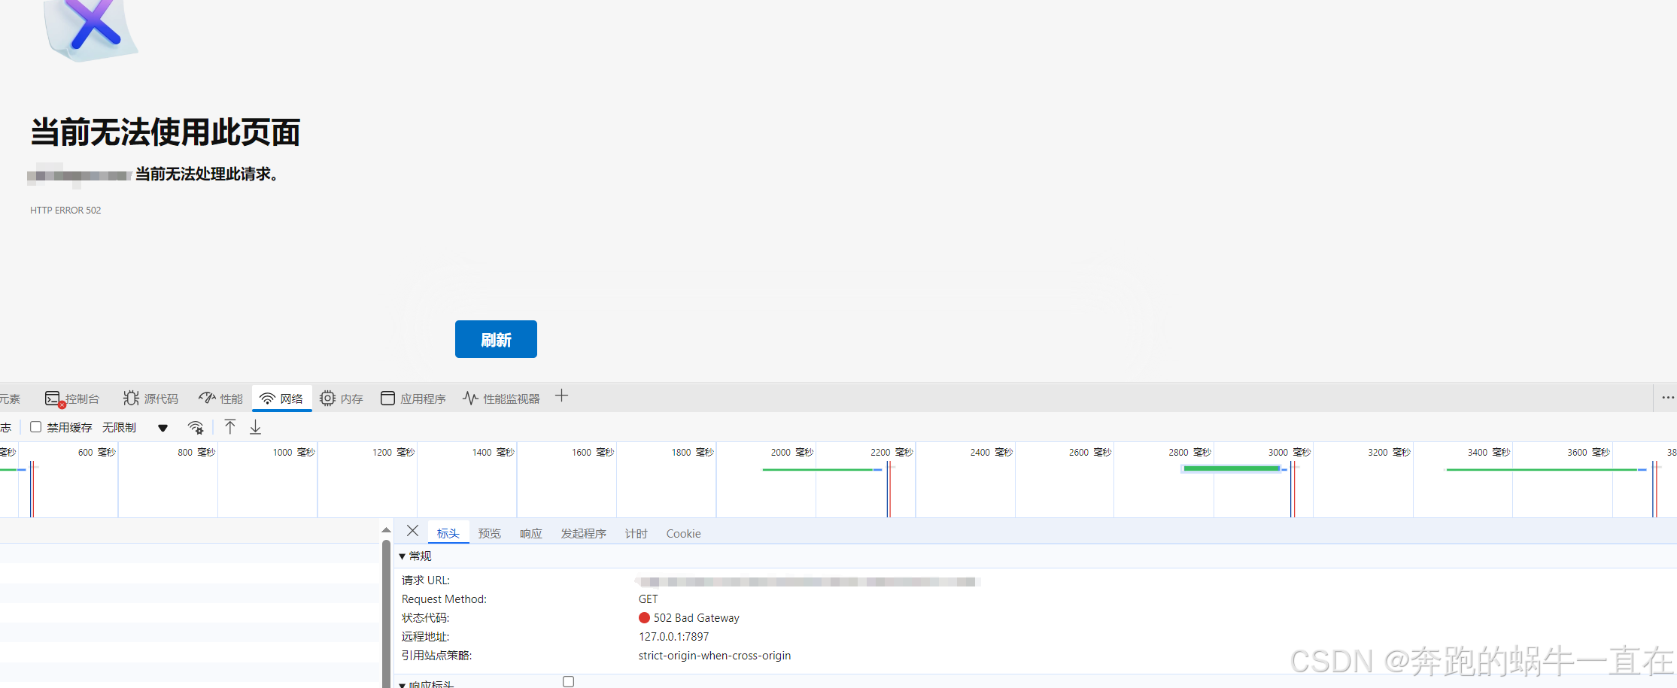Check the raw 响应标头 checkbox
This screenshot has width=1677, height=688.
[x=568, y=681]
